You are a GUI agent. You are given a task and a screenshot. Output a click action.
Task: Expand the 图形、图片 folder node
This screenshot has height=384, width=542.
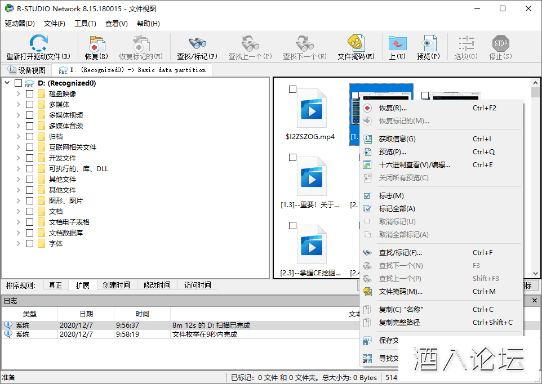click(x=18, y=201)
